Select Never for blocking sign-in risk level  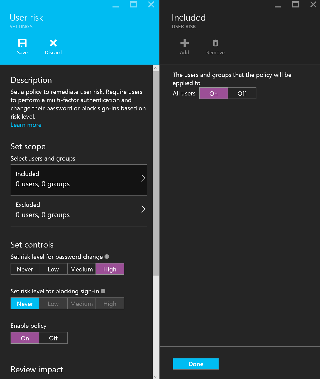click(x=25, y=304)
